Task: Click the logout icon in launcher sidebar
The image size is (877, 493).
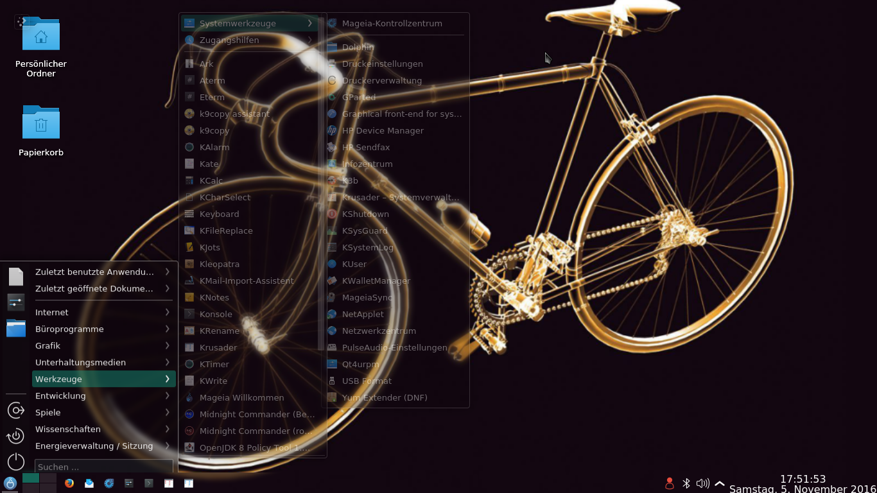Action: pyautogui.click(x=16, y=410)
